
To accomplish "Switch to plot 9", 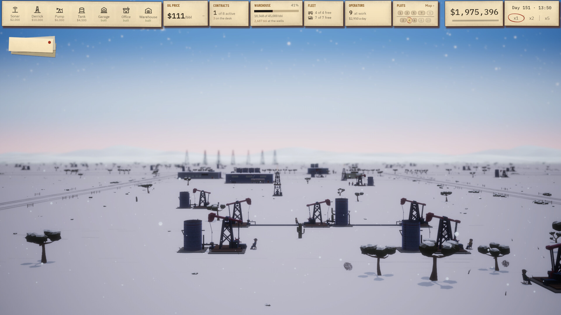I will tap(430, 13).
